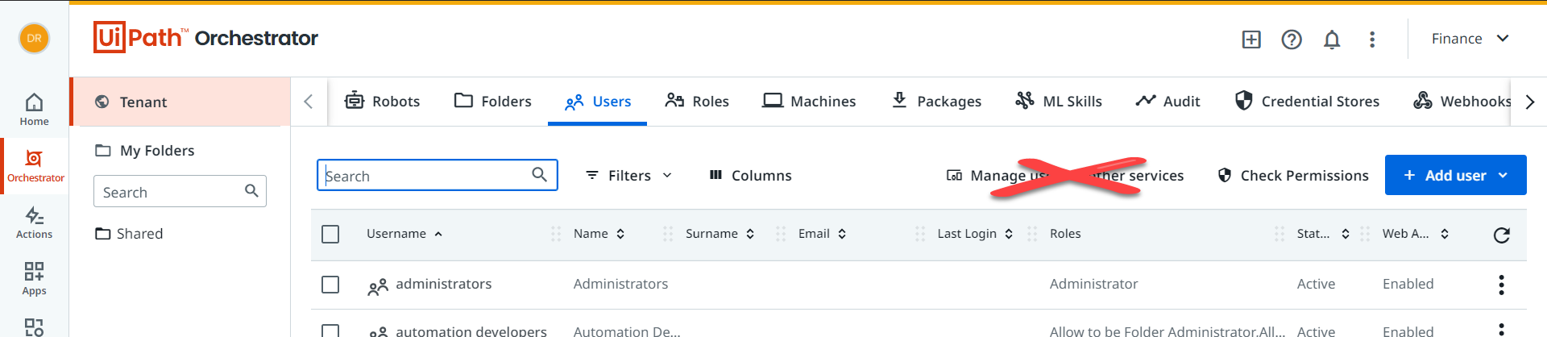Image resolution: width=1547 pixels, height=337 pixels.
Task: Switch to the Roles tab
Action: click(697, 102)
